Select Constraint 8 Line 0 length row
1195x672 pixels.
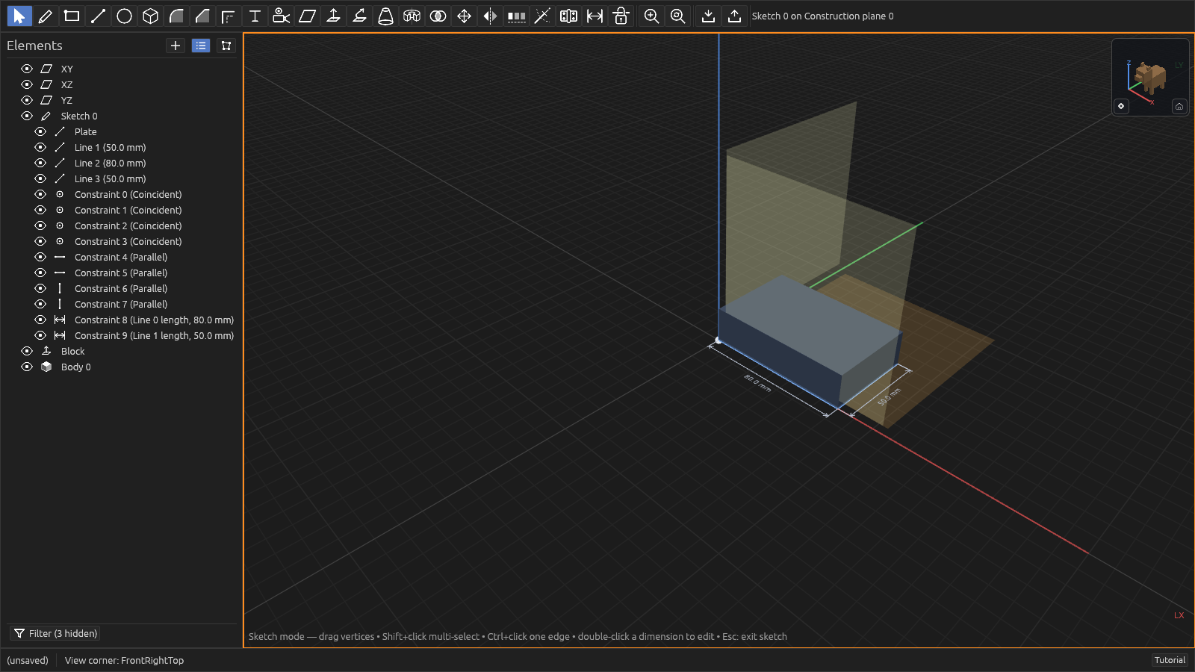pos(154,320)
